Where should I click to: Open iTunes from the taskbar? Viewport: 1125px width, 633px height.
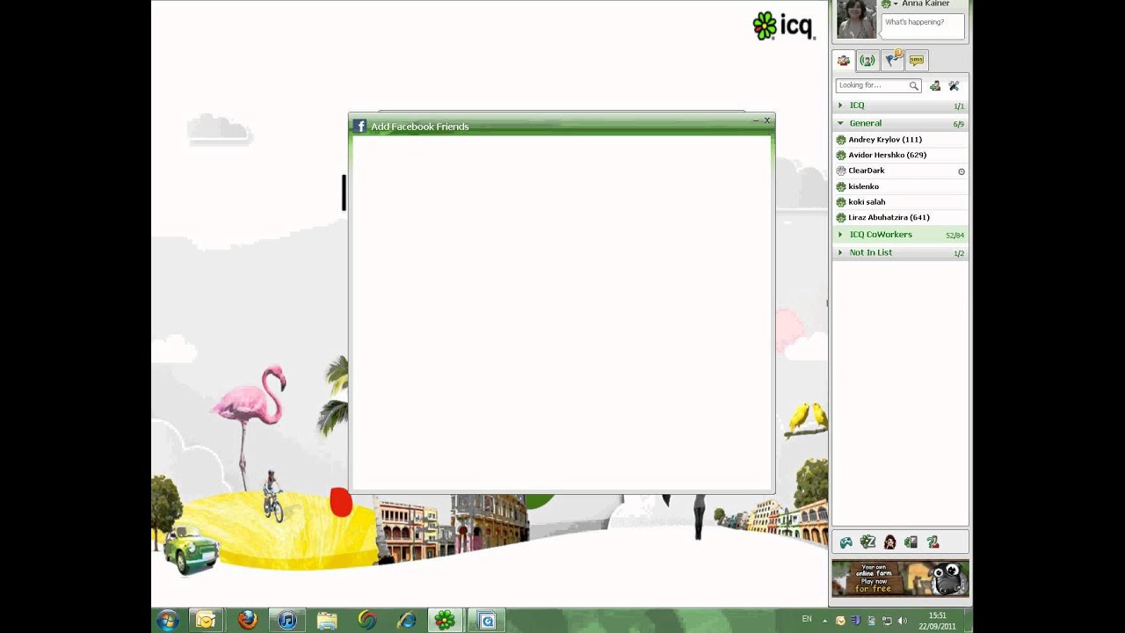(x=287, y=620)
